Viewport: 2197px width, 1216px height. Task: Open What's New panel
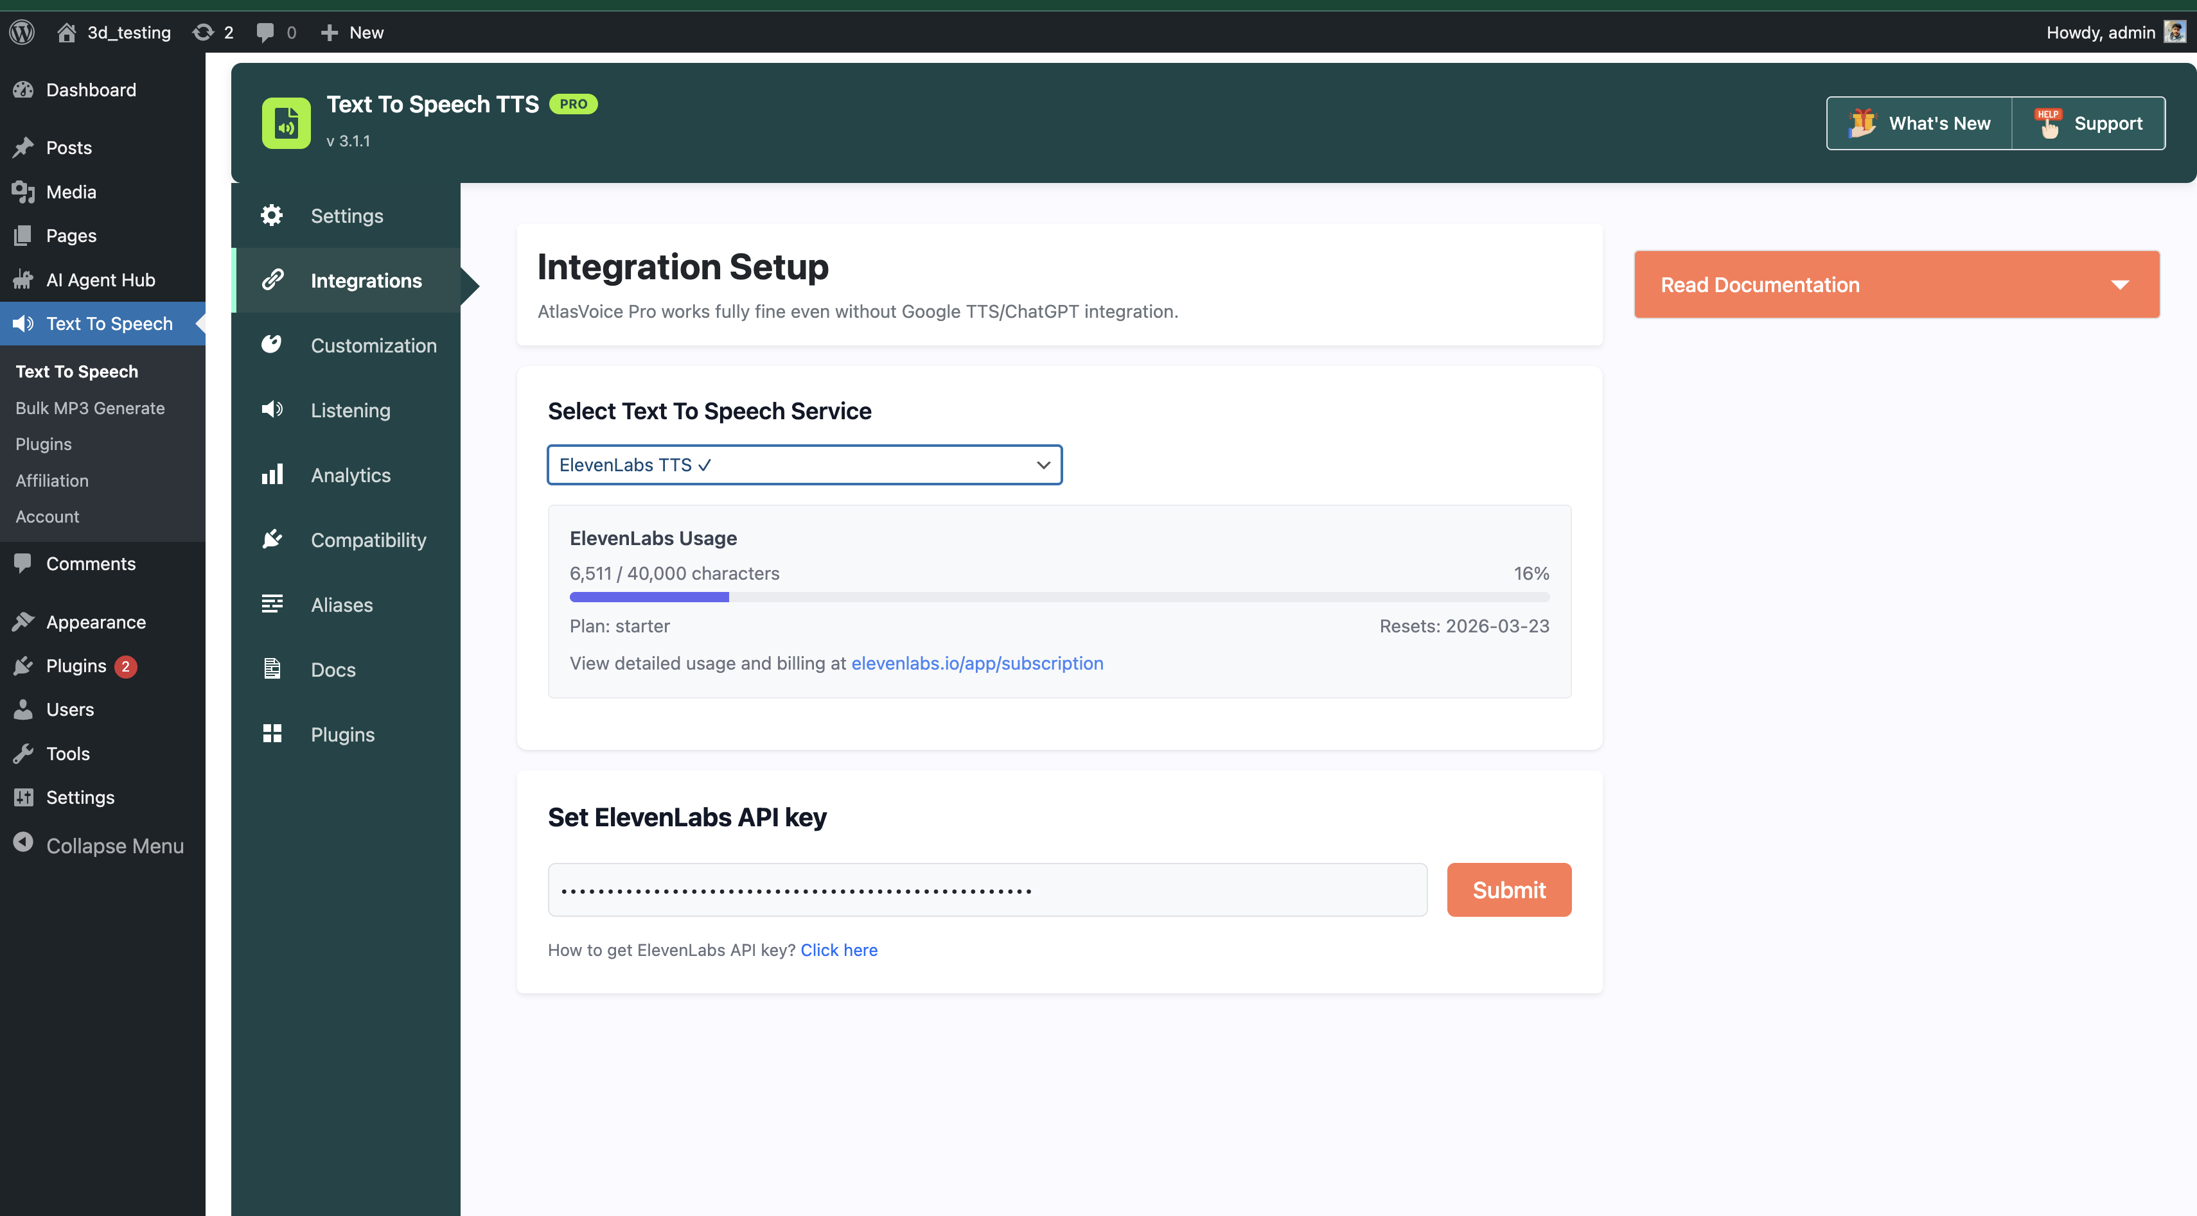(1918, 123)
